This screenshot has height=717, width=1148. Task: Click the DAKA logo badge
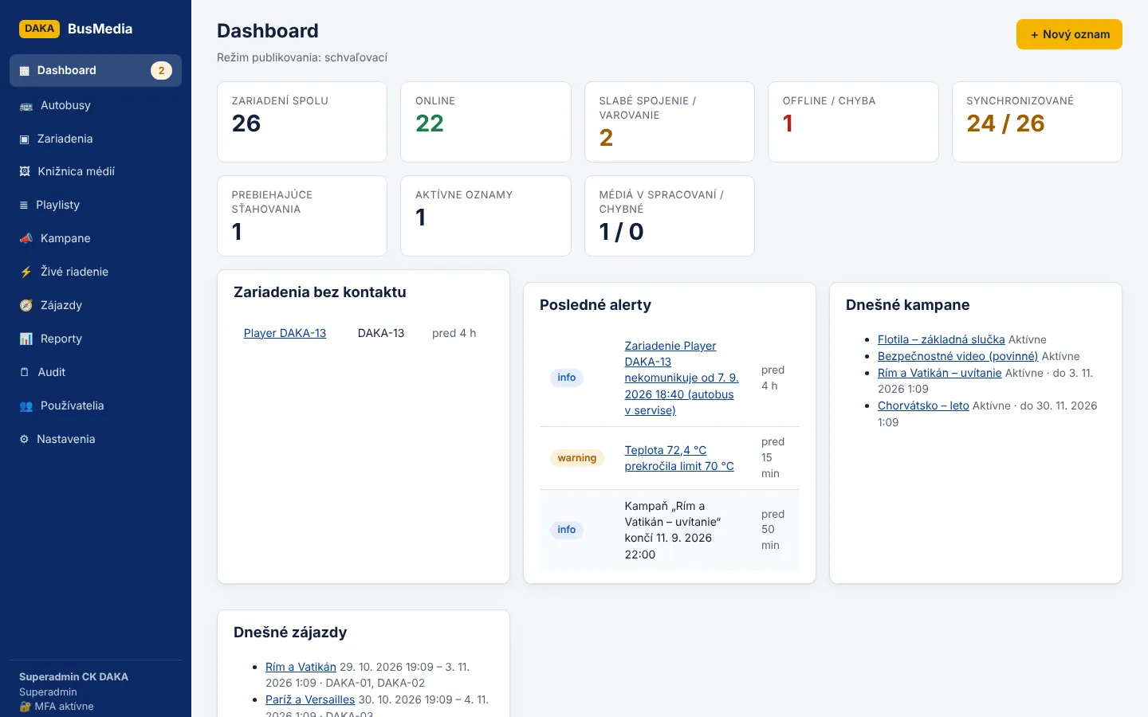[x=39, y=29]
